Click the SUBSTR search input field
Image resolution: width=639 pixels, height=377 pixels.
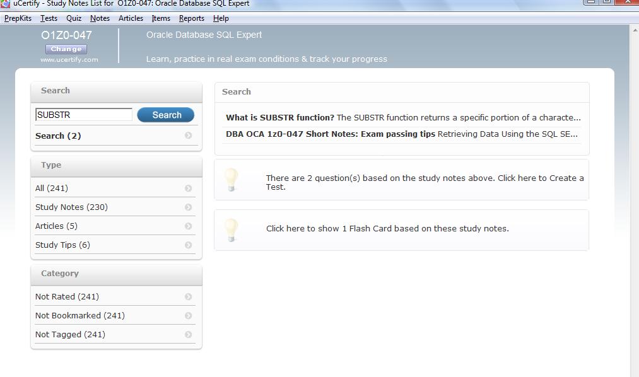click(x=84, y=115)
